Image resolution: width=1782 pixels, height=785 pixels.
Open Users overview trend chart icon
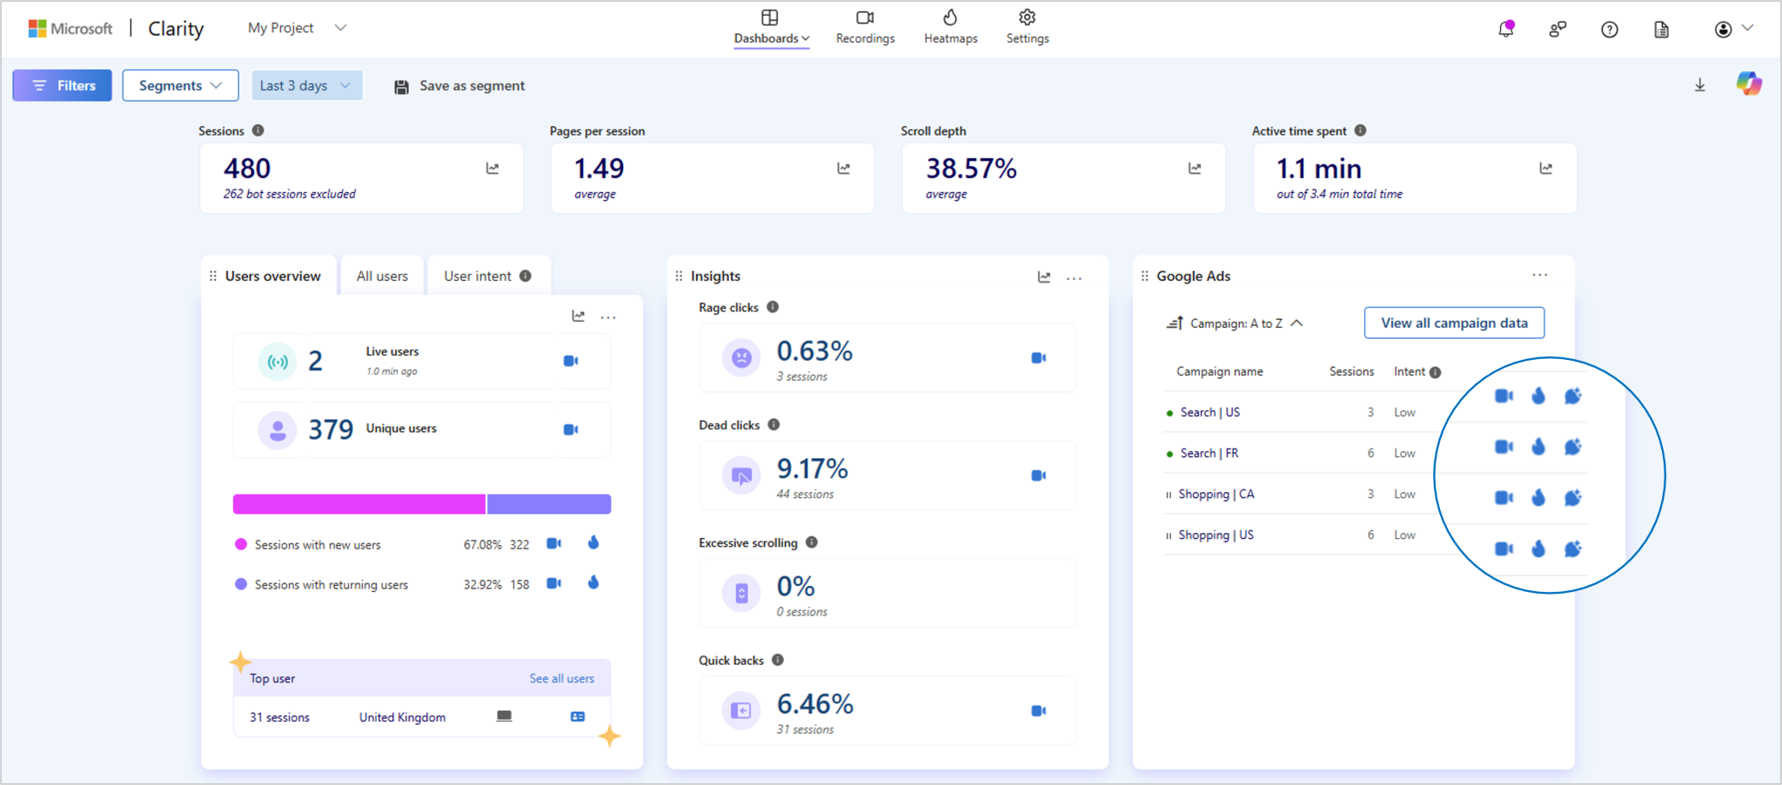point(579,316)
